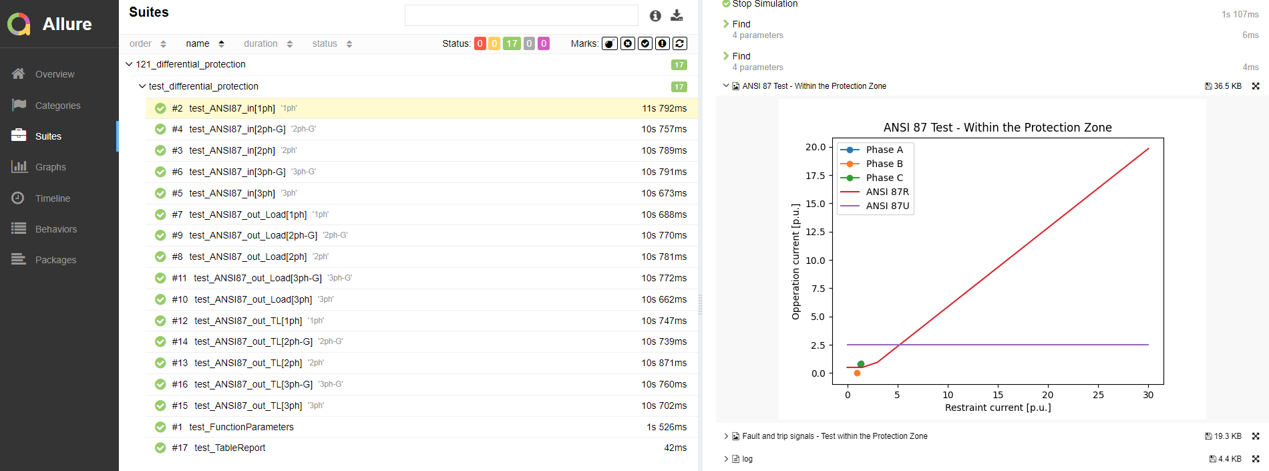Collapse the 121_differential_protection suite
This screenshot has height=471, width=1269.
(x=129, y=64)
